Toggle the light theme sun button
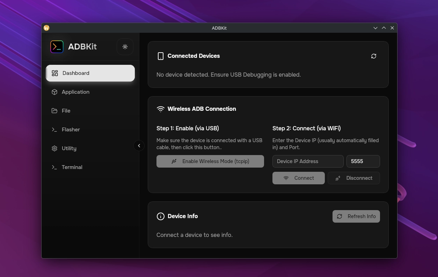Screen dimensions: 438x277 coord(125,46)
